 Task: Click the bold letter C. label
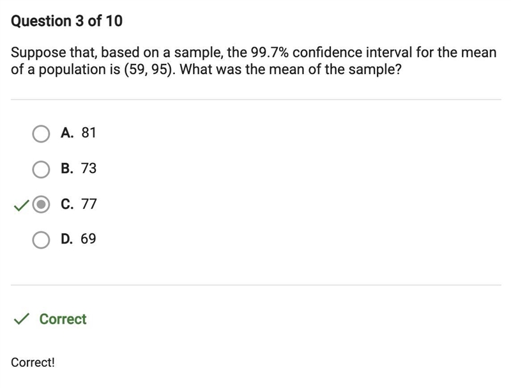(67, 204)
